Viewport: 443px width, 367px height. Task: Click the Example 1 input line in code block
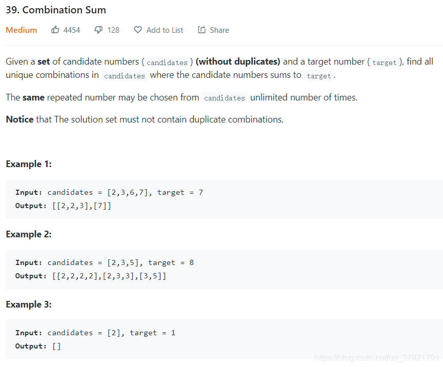click(x=109, y=192)
